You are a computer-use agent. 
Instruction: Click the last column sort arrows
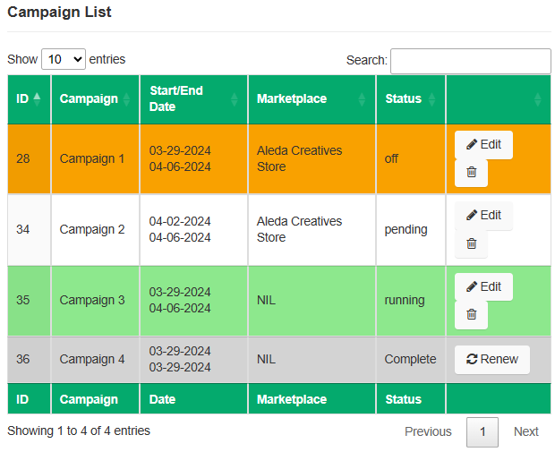click(x=537, y=98)
